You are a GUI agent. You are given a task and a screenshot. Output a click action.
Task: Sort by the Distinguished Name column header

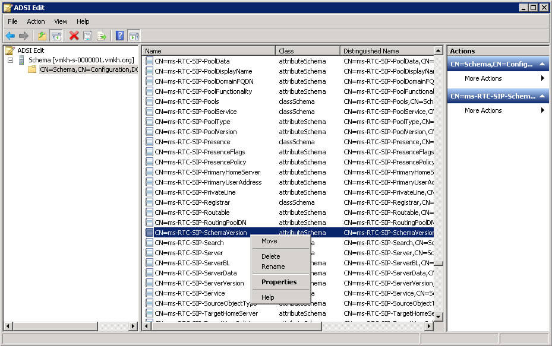(387, 51)
